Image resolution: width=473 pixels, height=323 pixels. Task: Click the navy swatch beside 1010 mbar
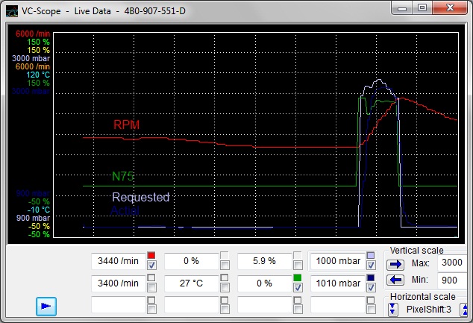click(x=371, y=277)
